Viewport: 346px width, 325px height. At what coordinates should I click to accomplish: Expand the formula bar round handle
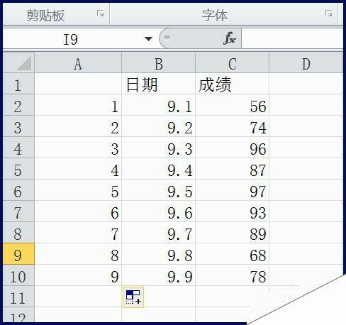click(x=167, y=38)
